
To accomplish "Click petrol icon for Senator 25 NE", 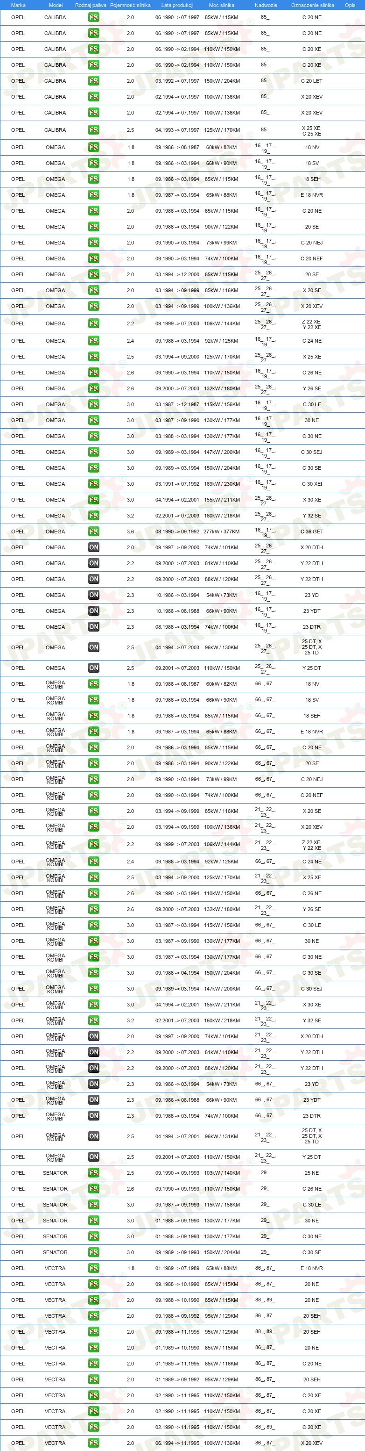I will pyautogui.click(x=93, y=1173).
